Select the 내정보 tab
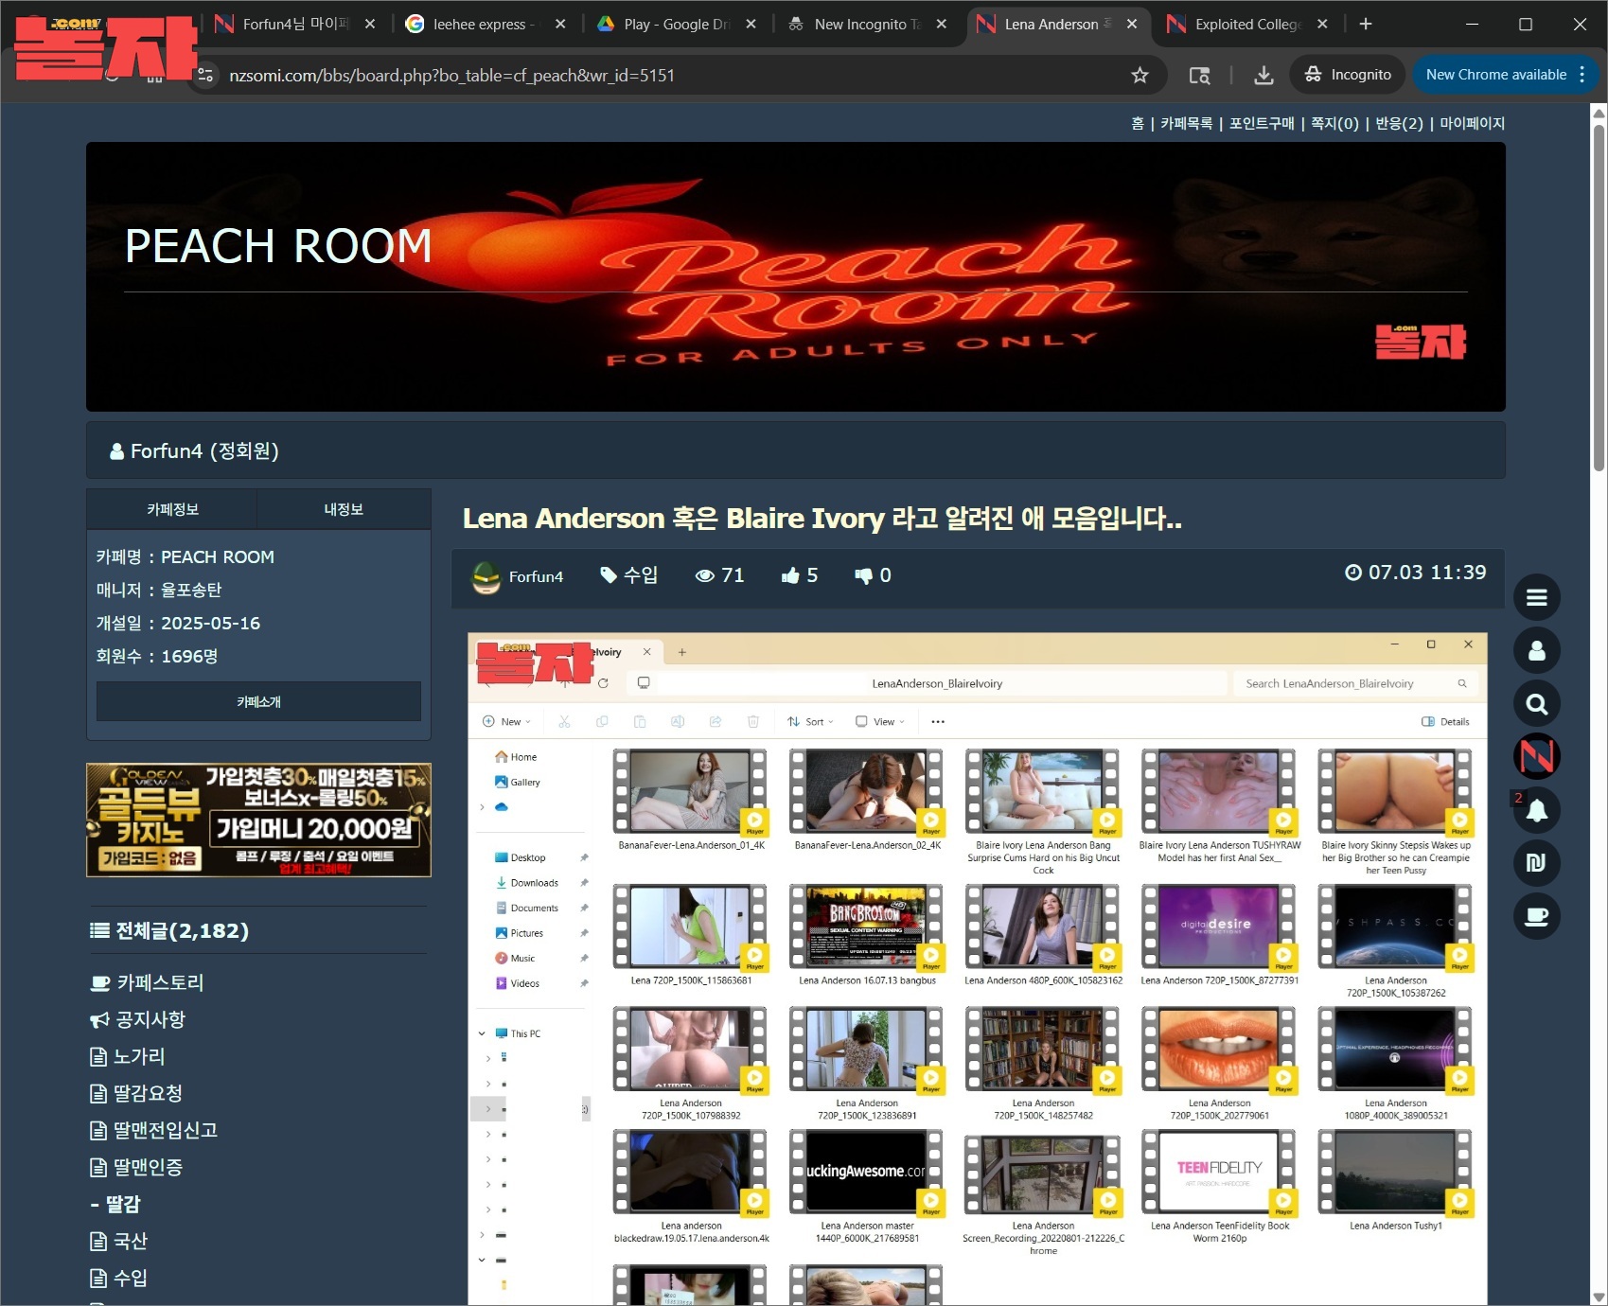This screenshot has height=1306, width=1608. point(344,509)
